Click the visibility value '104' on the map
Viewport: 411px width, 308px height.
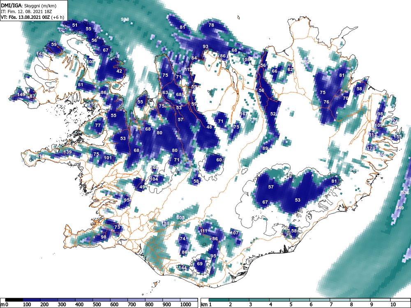coord(154,179)
